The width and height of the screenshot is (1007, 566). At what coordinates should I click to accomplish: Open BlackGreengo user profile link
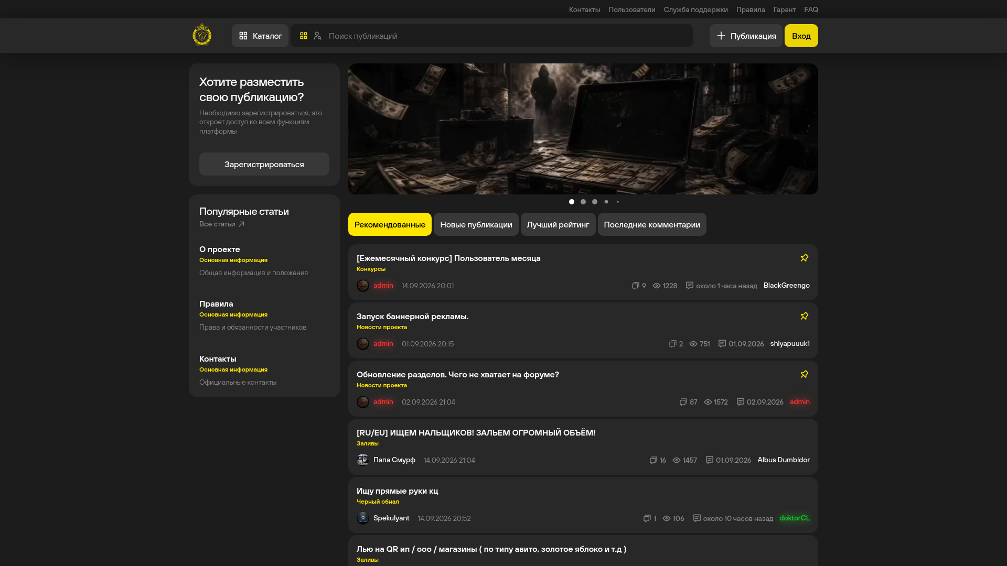787,286
